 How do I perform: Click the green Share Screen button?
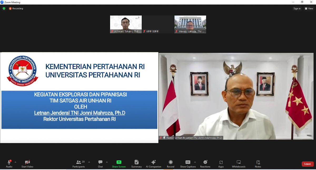point(119,164)
